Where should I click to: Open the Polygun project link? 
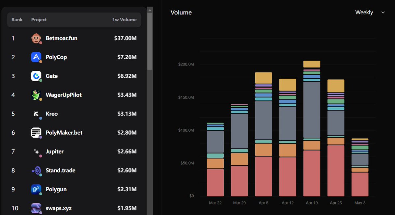56,189
